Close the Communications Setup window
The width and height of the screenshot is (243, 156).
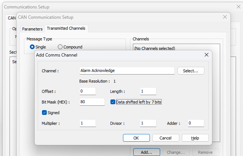click(238, 7)
